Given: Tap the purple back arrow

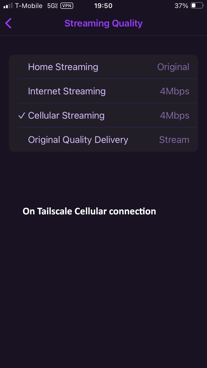Looking at the screenshot, I should tap(9, 23).
